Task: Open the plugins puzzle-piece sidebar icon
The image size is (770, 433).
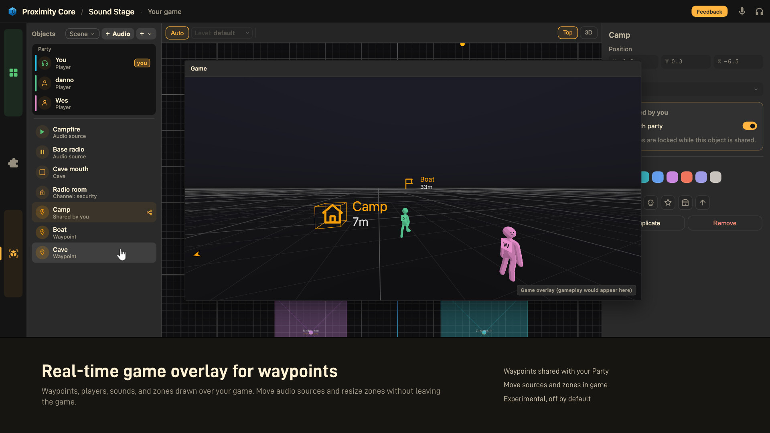Action: (13, 163)
